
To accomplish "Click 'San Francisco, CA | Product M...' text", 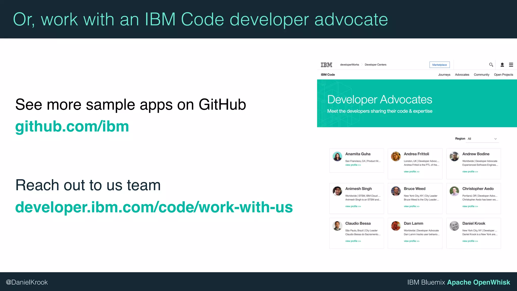I will [363, 161].
